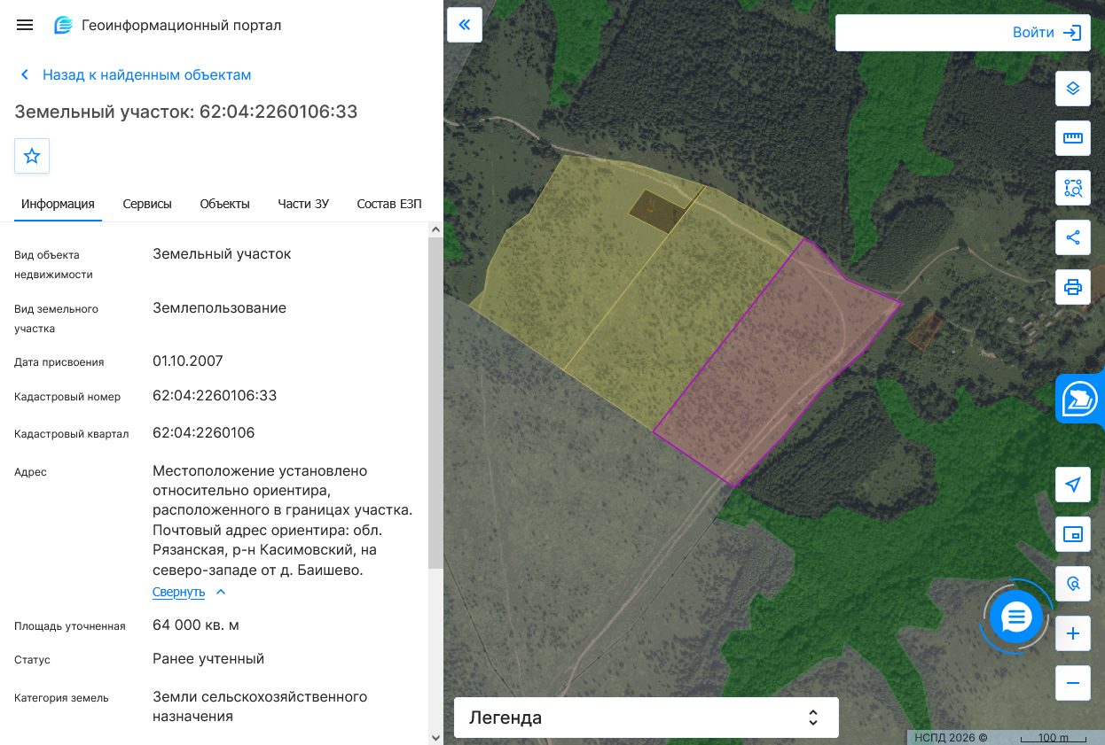Screen dimensions: 1105x745
Task: Click the status value Ранее учтенный
Action: [208, 659]
